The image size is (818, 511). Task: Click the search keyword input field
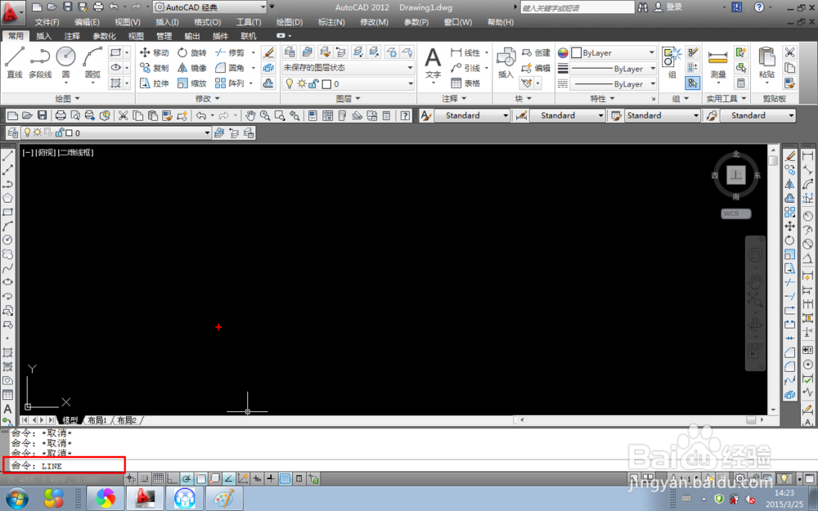click(578, 7)
